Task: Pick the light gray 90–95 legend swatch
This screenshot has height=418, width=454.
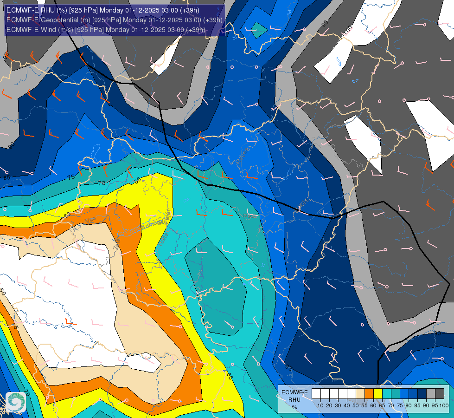Action: [431, 393]
